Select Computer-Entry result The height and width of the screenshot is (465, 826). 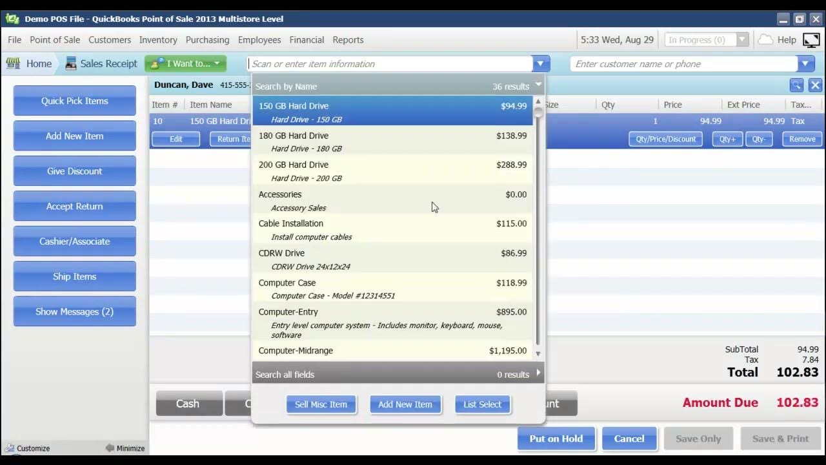[x=392, y=322]
